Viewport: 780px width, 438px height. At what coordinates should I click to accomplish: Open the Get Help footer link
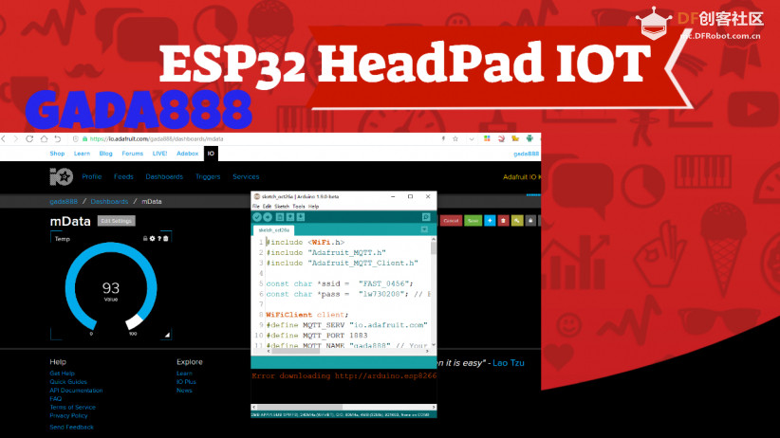63,374
